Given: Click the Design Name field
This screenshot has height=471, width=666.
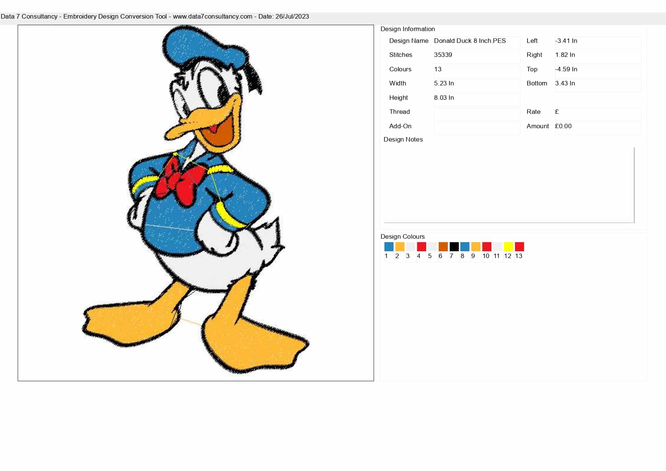Looking at the screenshot, I should click(477, 43).
